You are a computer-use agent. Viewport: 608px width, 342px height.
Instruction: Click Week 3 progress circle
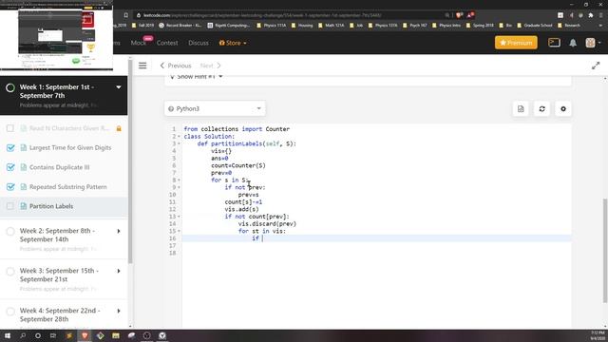[10, 271]
